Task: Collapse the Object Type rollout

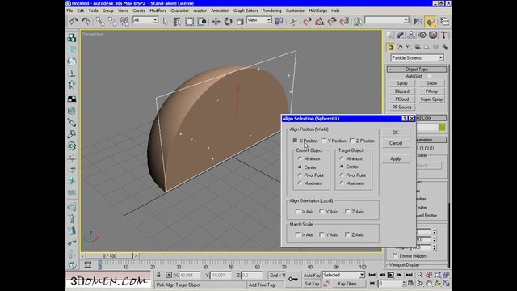Action: [417, 70]
